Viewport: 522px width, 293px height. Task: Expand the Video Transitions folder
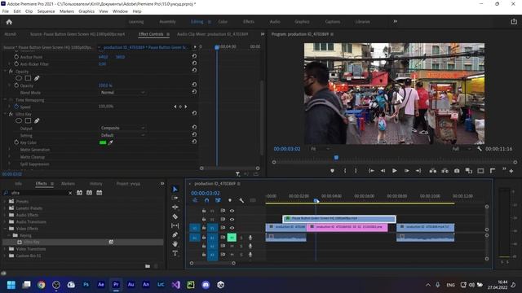(5, 249)
